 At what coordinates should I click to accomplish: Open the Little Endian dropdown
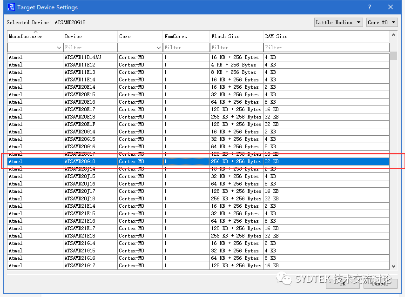tap(338, 22)
